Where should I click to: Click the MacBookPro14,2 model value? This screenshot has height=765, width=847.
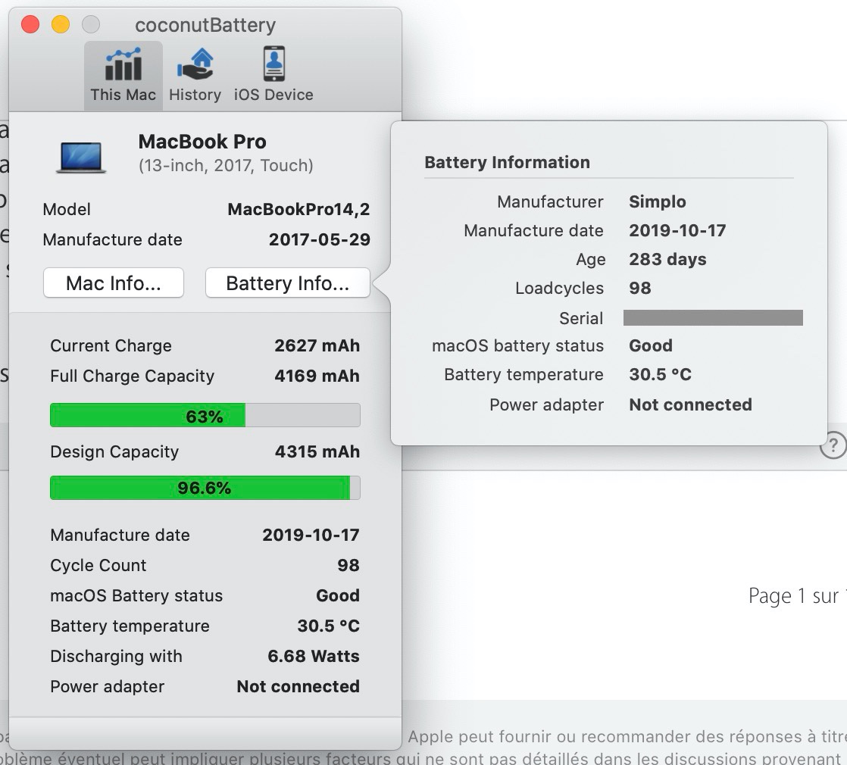coord(298,209)
